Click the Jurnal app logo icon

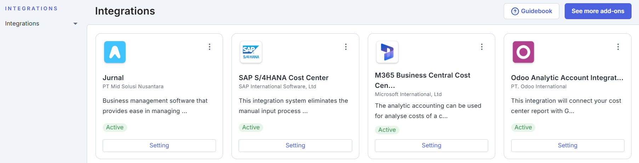tap(115, 52)
